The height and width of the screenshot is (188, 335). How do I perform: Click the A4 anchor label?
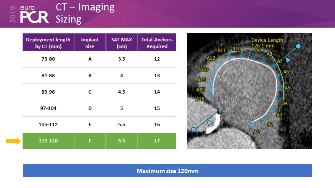pos(285,103)
